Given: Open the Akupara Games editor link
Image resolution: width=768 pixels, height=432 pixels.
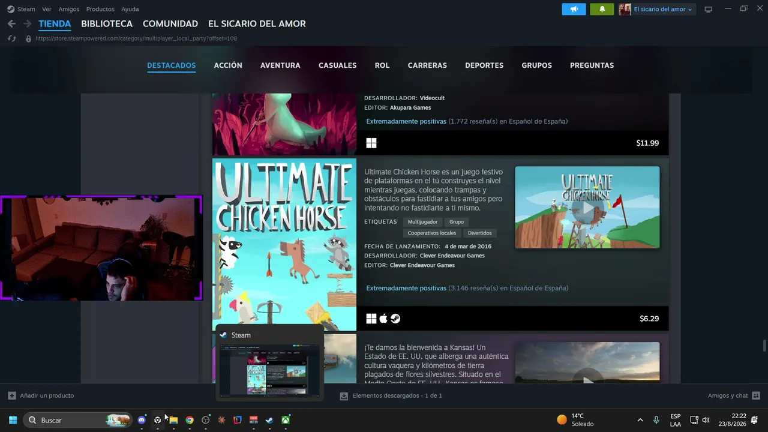Looking at the screenshot, I should (x=410, y=108).
